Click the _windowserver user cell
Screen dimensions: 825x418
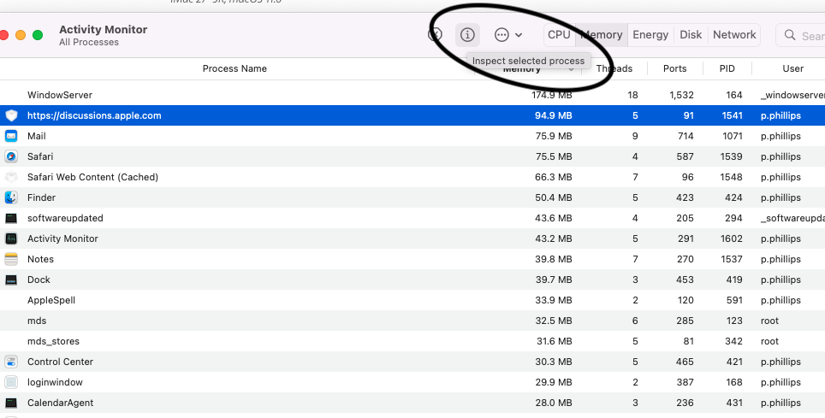click(792, 95)
